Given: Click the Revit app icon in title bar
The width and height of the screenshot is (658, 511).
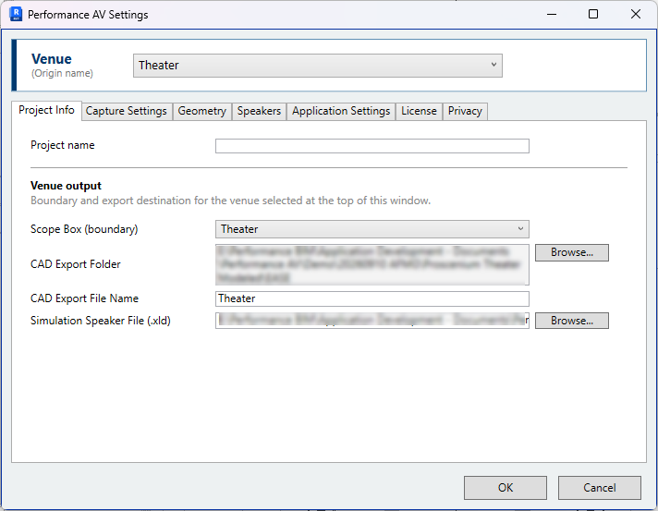Looking at the screenshot, I should (16, 14).
